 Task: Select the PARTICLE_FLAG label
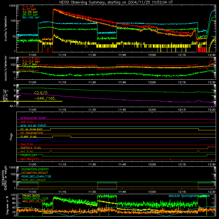click(x=31, y=148)
